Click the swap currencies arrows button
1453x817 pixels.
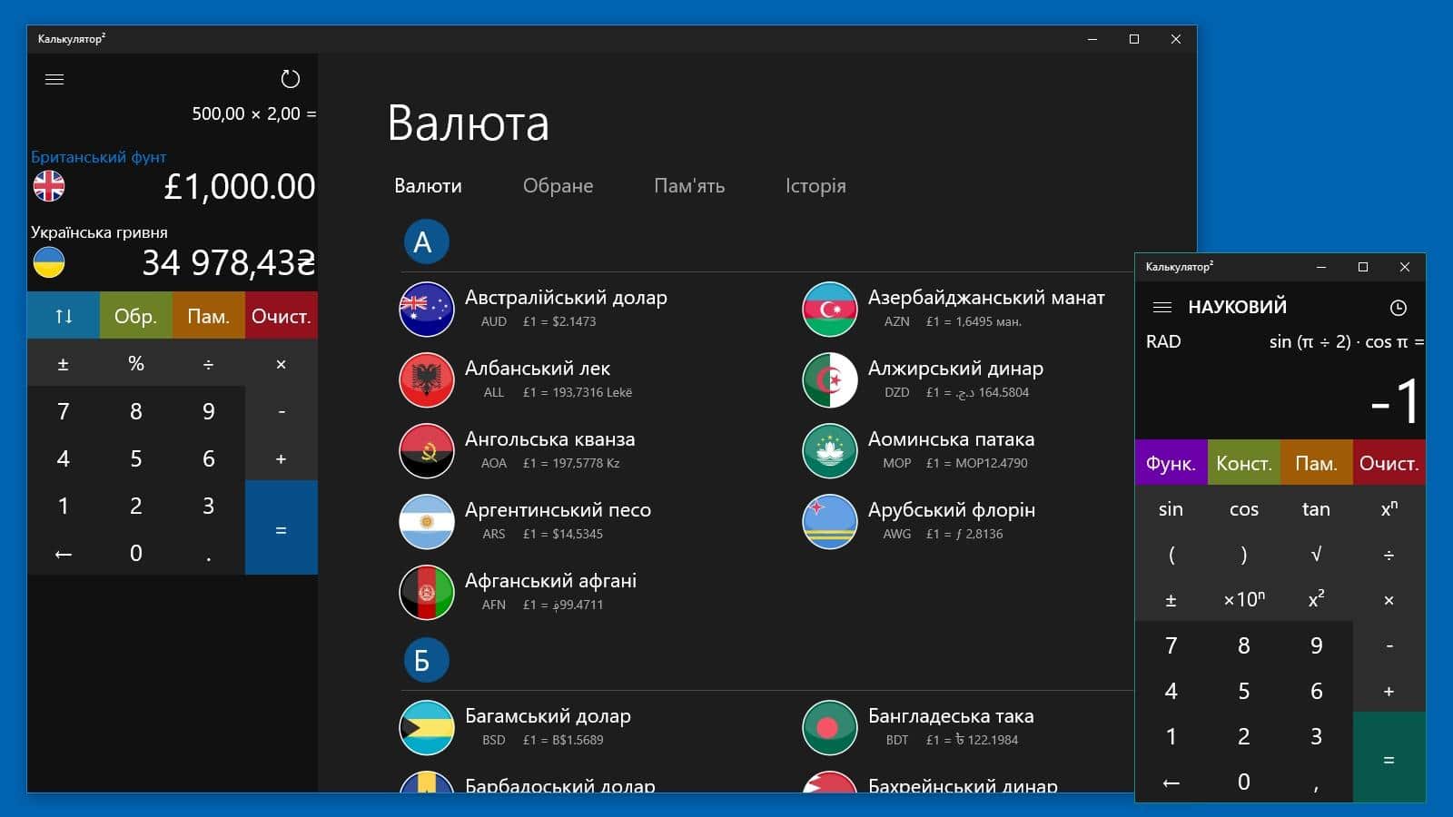point(64,316)
